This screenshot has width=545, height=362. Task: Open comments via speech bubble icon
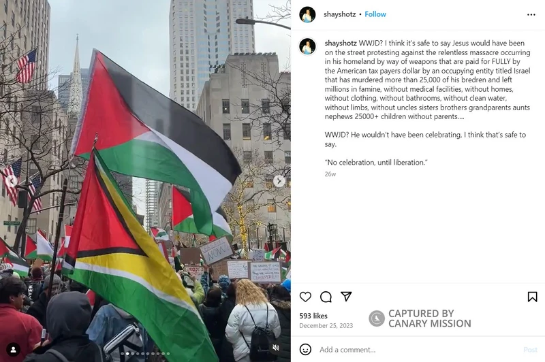click(326, 297)
